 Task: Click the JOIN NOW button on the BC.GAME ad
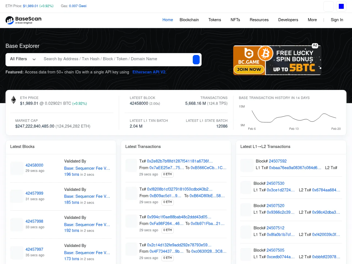pyautogui.click(x=249, y=69)
